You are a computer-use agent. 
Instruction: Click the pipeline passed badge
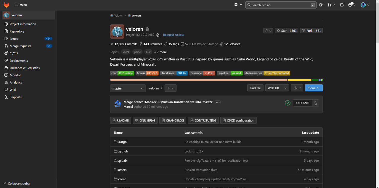pos(230,73)
